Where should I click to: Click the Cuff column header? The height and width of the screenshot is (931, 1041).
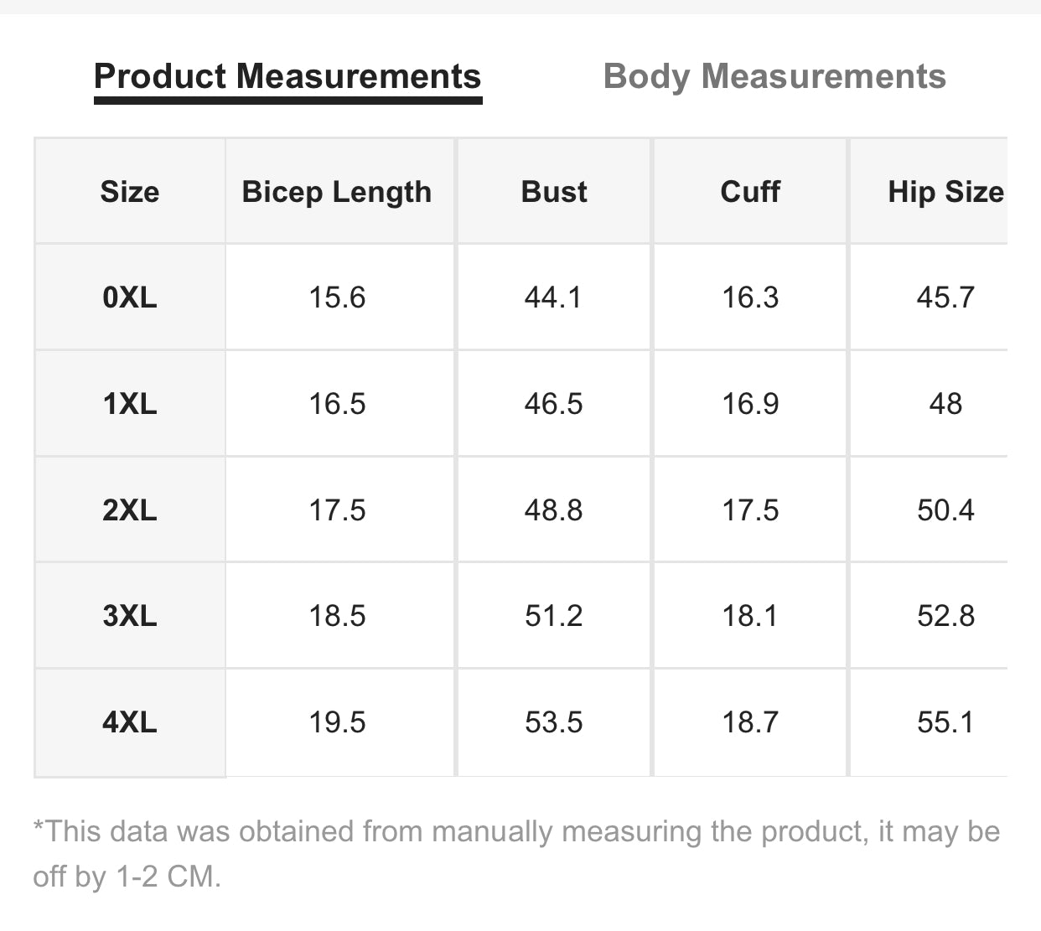coord(750,192)
